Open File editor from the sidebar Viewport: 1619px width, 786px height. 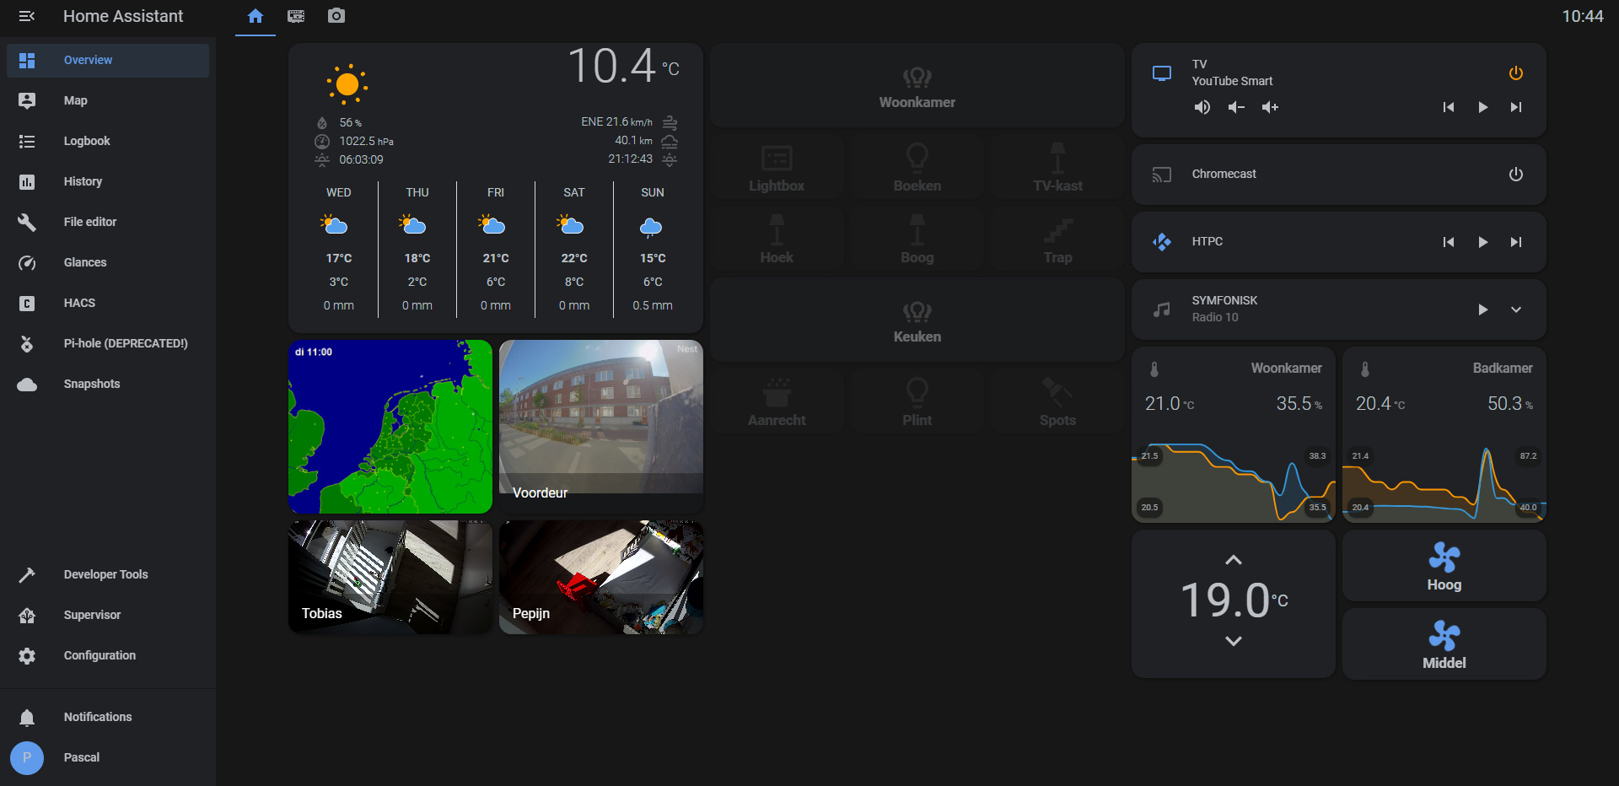pos(108,223)
